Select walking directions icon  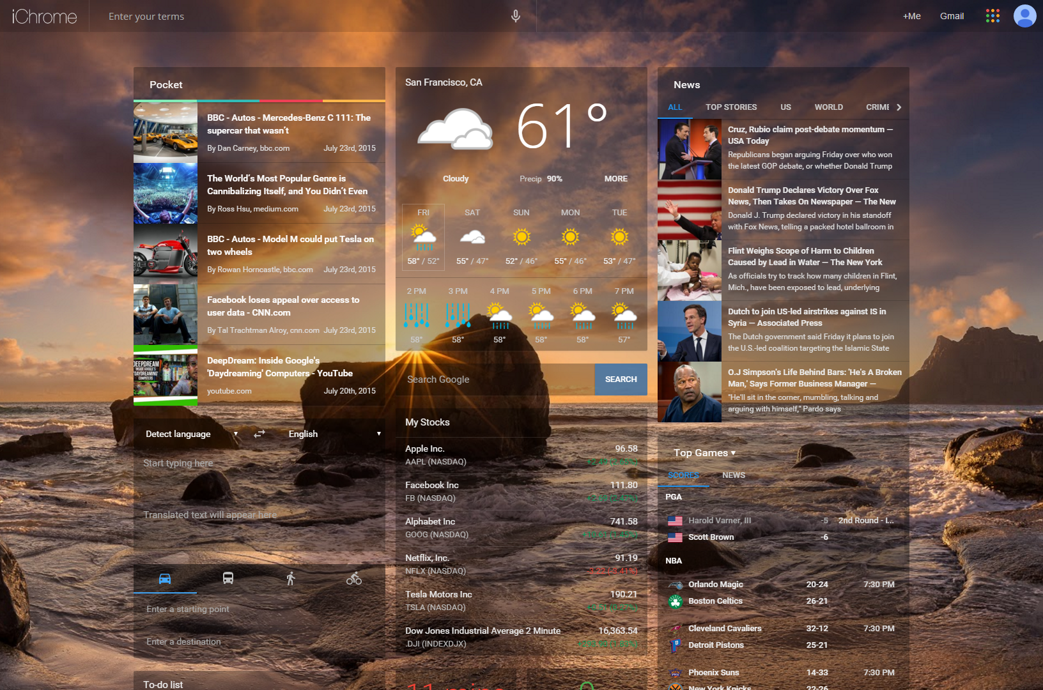coord(291,579)
